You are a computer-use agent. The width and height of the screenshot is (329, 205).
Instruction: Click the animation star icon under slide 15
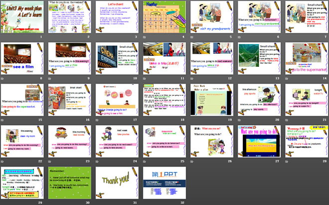coord(2,120)
